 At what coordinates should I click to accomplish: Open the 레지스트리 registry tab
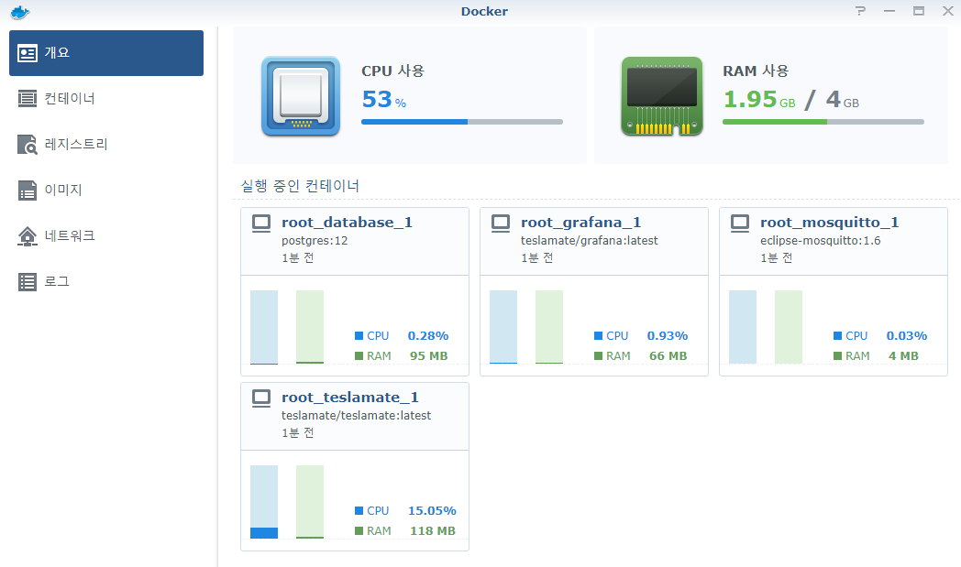[106, 145]
